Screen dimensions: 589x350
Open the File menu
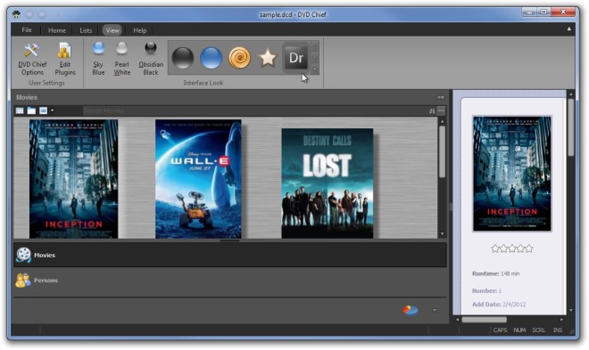click(x=26, y=30)
